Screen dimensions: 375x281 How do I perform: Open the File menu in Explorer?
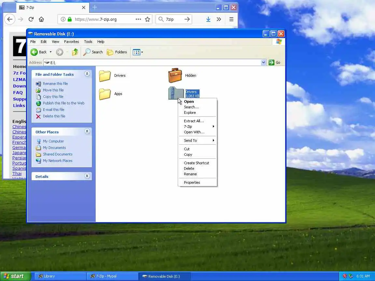33,42
